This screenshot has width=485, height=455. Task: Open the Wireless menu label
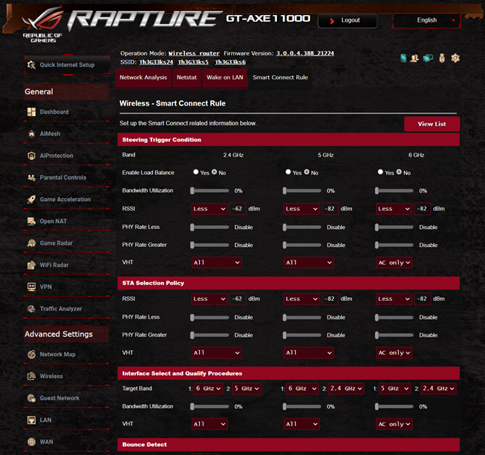(x=52, y=376)
